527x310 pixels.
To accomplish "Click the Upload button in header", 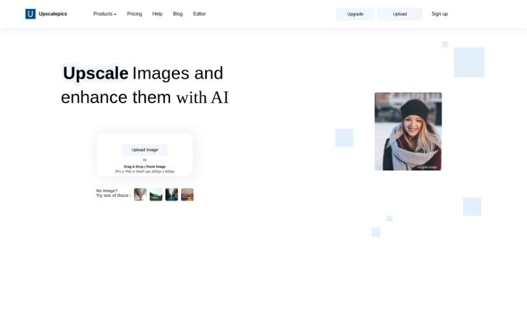I will 400,14.
